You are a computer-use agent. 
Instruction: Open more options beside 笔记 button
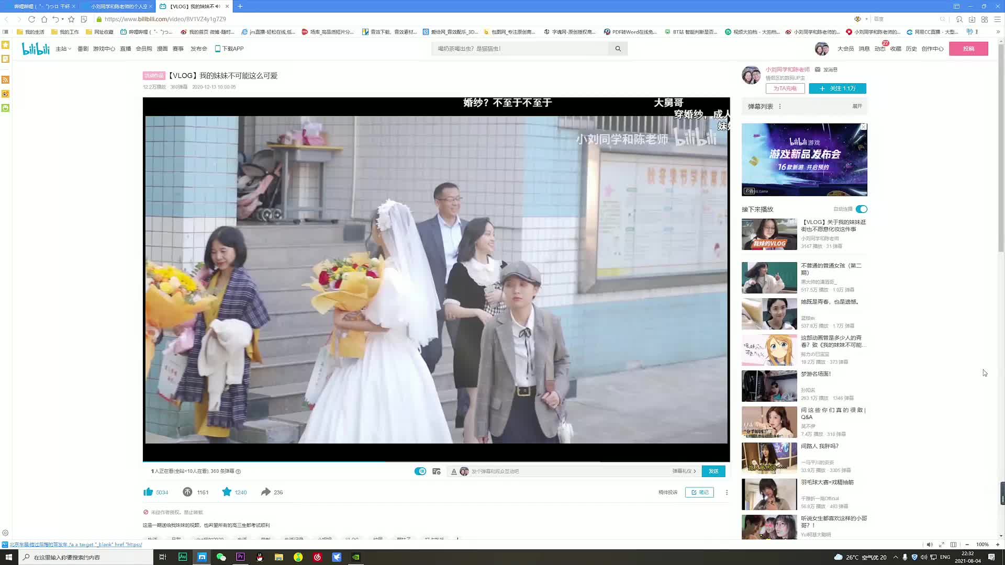pos(727,492)
